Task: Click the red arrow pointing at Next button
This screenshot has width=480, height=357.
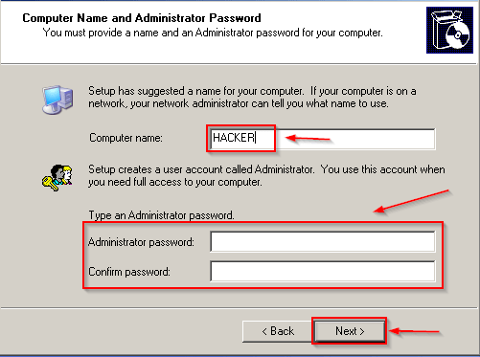Action: coord(414,331)
